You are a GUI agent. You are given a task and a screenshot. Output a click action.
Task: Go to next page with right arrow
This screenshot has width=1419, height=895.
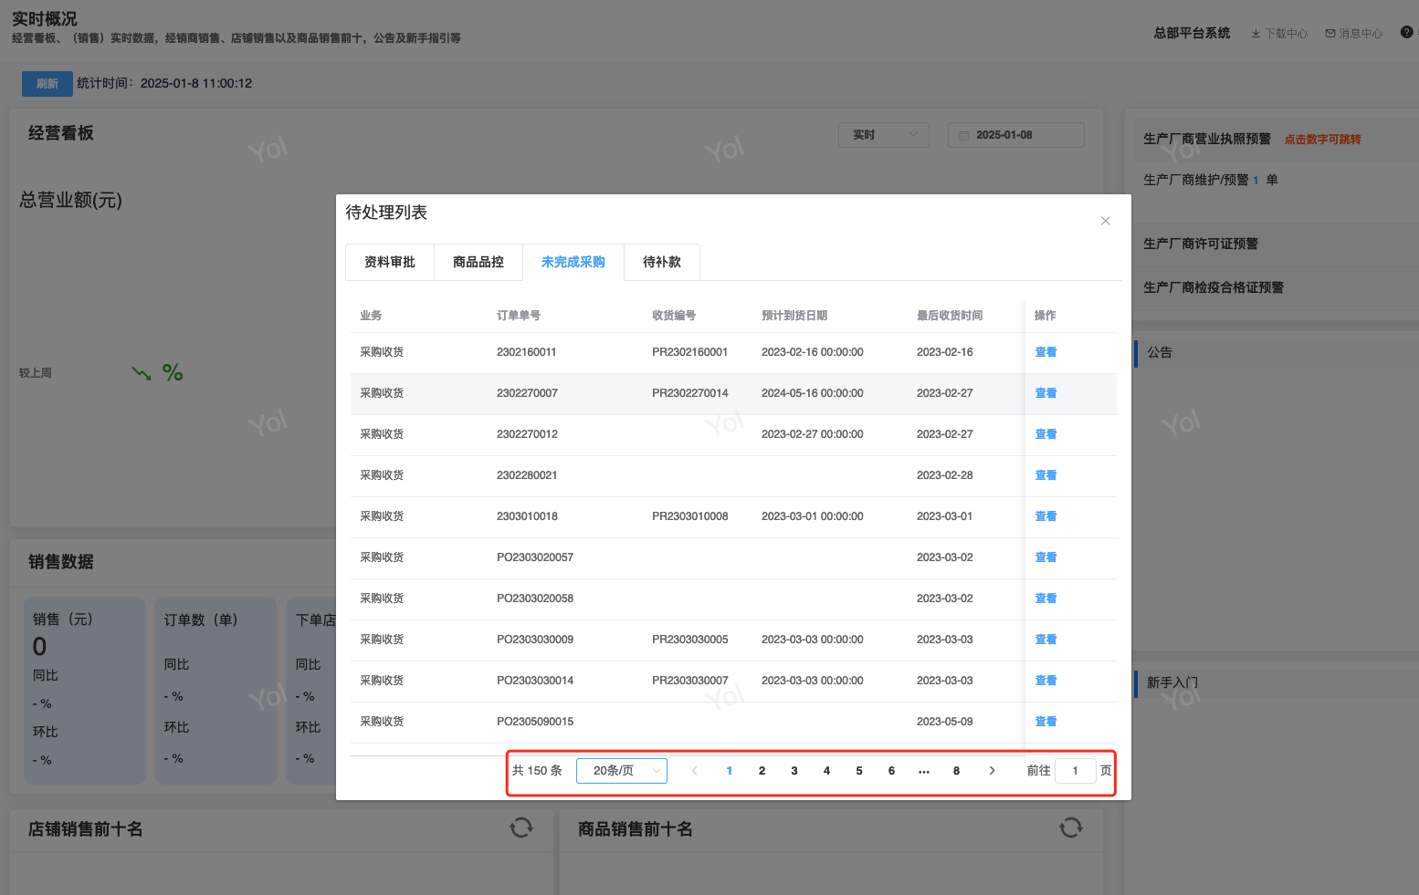tap(992, 771)
